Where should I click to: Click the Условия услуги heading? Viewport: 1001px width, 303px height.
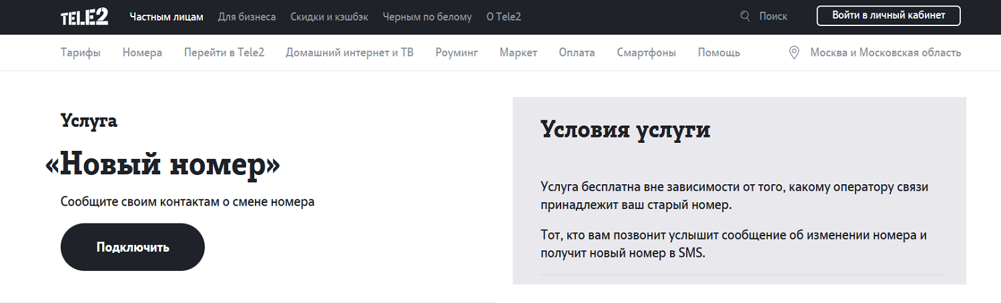pos(625,130)
